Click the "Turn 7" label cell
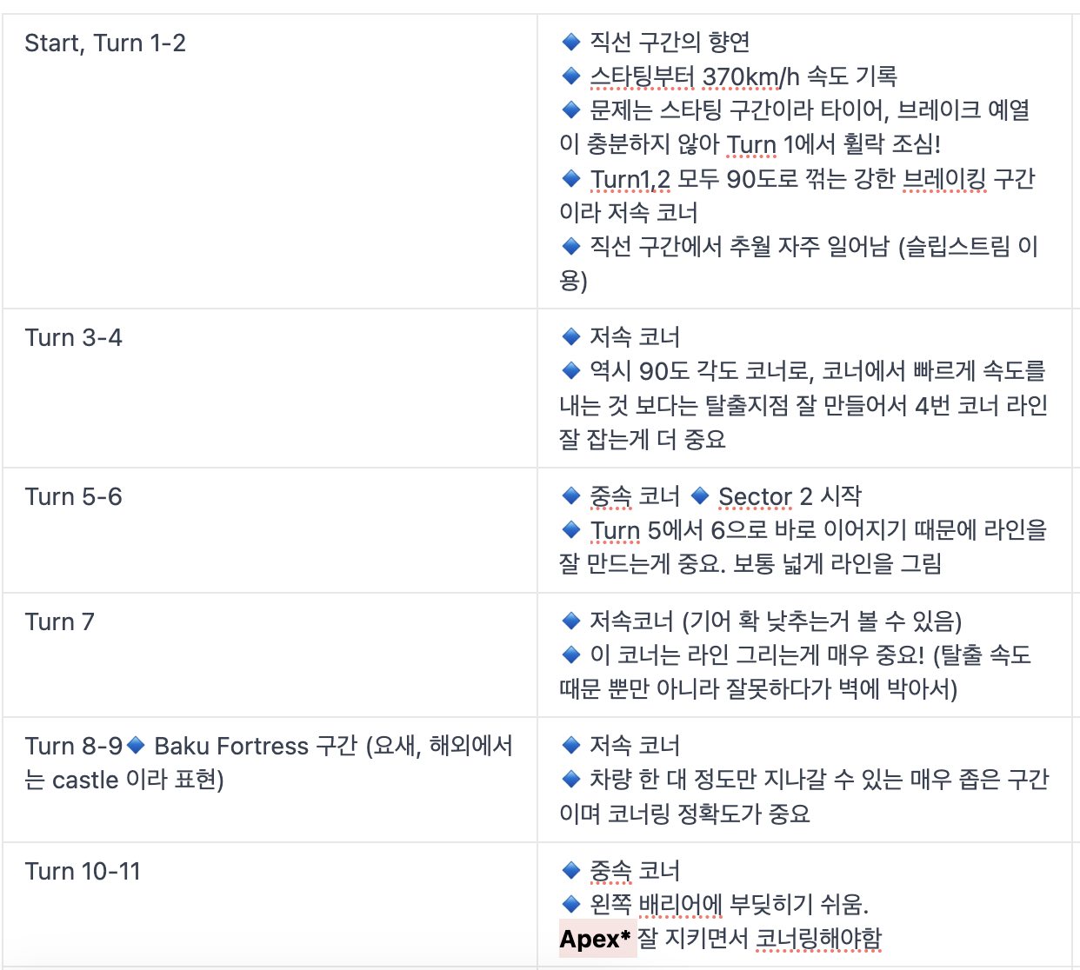This screenshot has height=970, width=1080. [59, 622]
